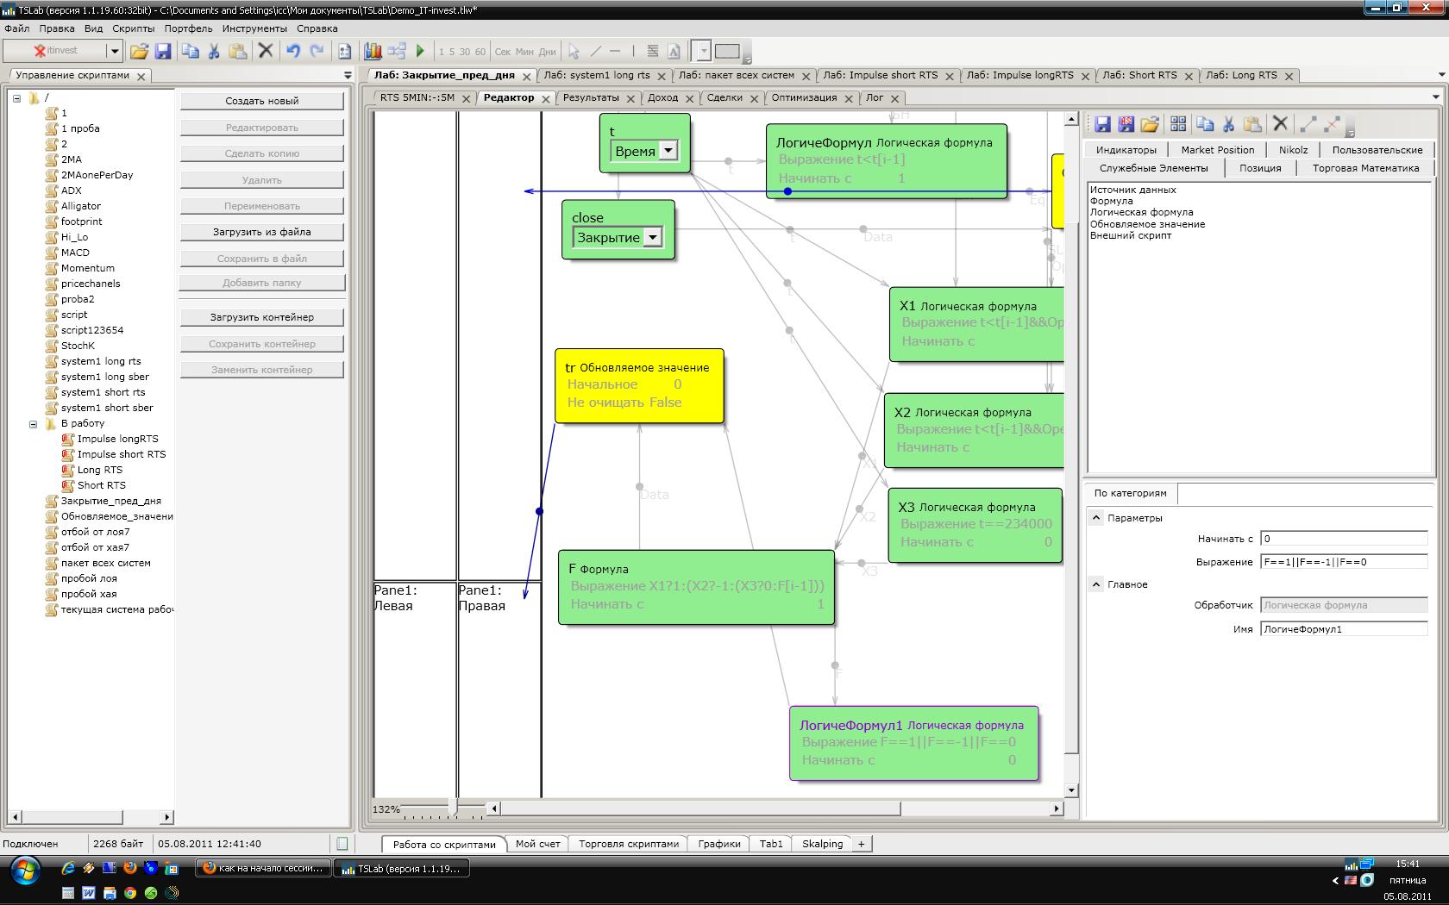This screenshot has height=905, width=1449.
Task: Click the Undo arrow in main toolbar
Action: point(293,52)
